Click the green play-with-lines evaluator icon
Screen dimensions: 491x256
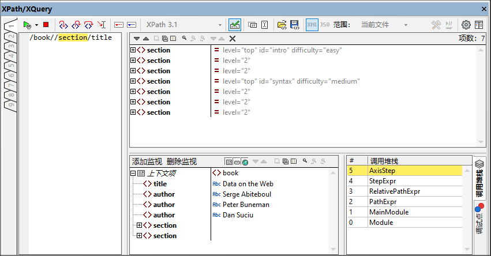tap(449, 25)
